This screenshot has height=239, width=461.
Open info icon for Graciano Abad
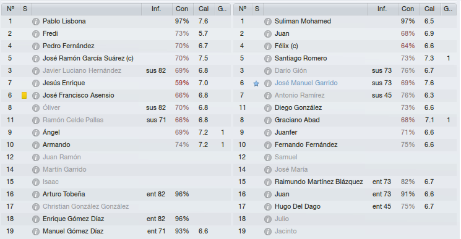tap(267, 120)
